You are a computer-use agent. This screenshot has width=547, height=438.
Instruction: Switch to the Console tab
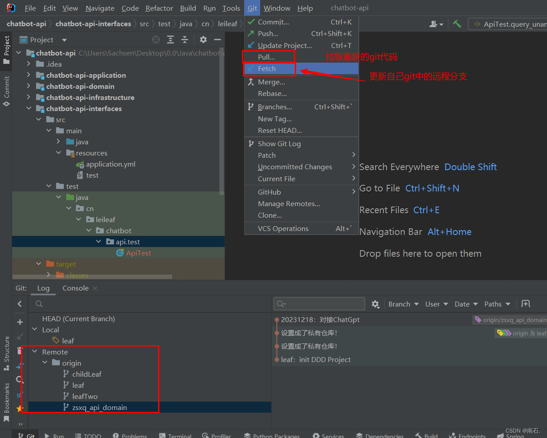click(75, 288)
